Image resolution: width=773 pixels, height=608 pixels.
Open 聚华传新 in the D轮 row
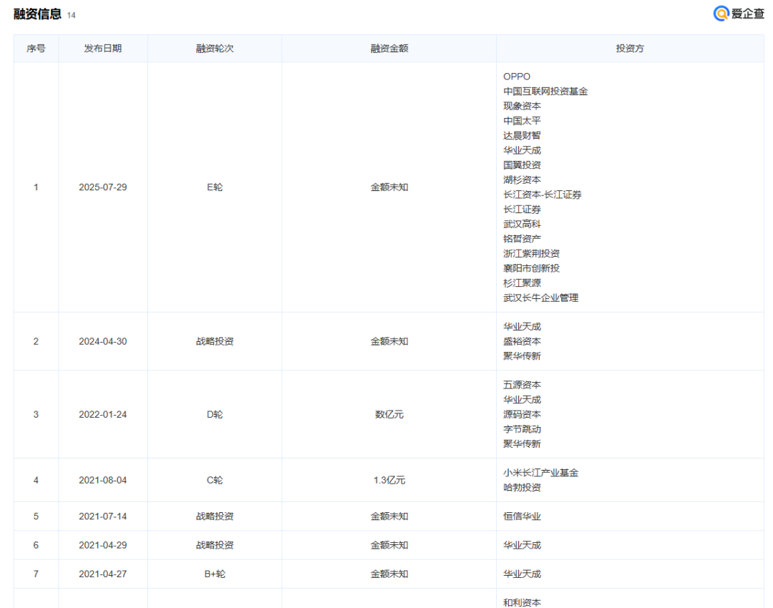(522, 444)
